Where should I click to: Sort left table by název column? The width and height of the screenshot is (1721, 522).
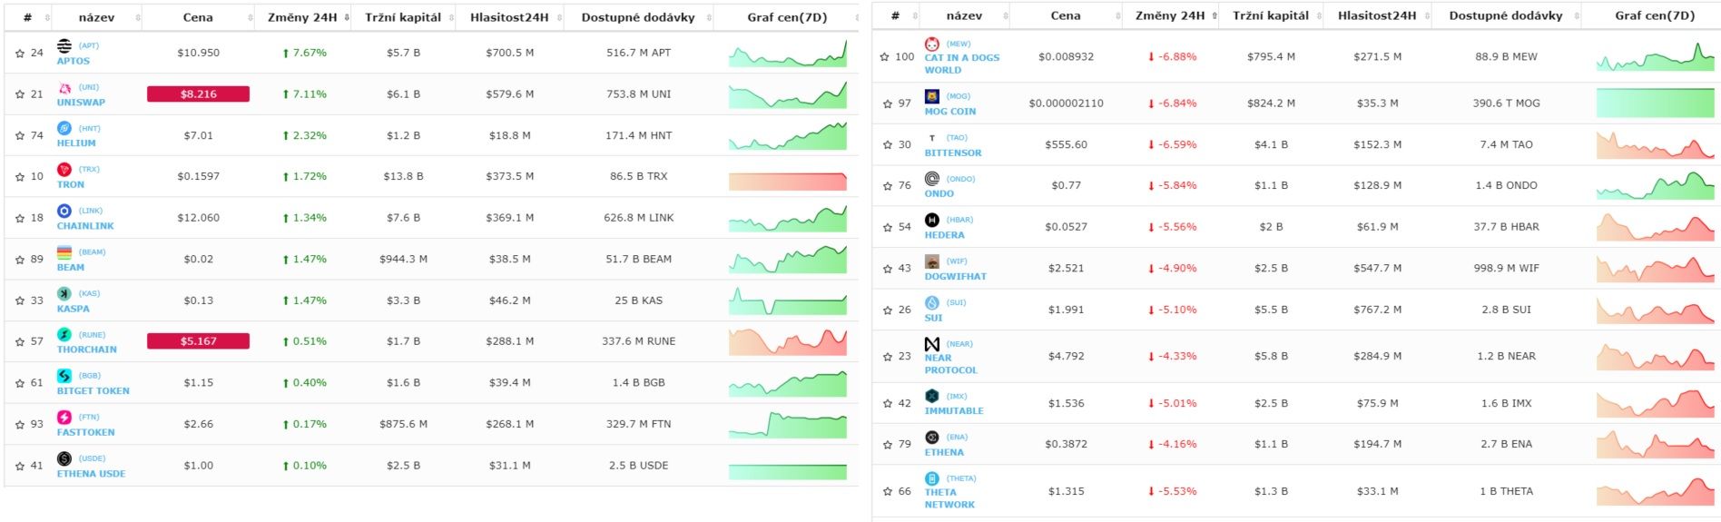point(96,17)
